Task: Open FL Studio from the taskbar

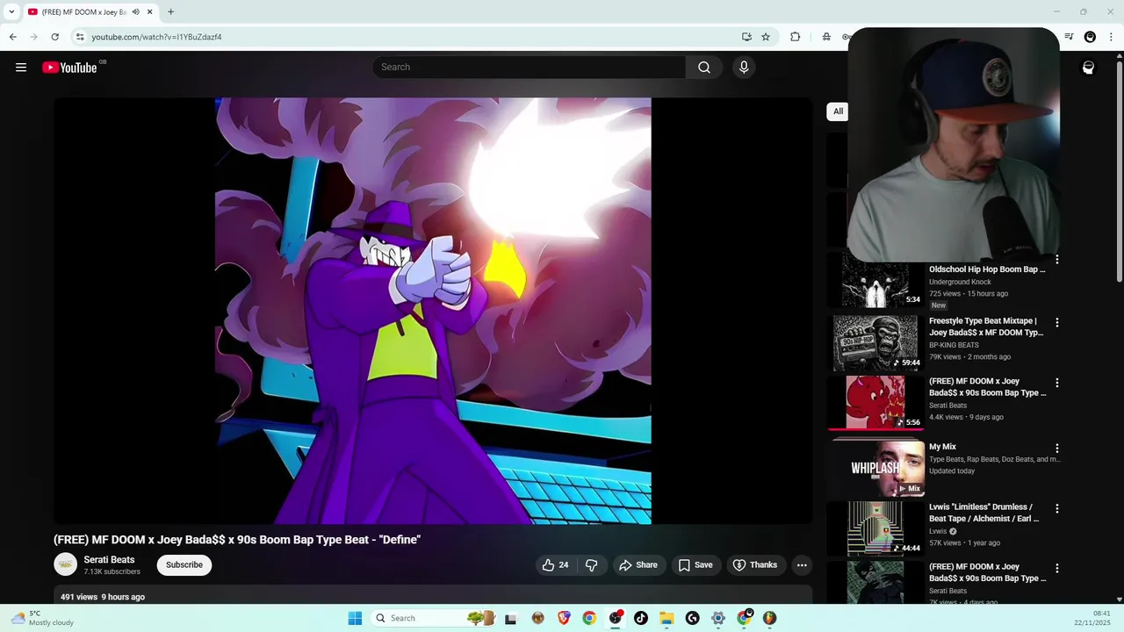Action: pyautogui.click(x=769, y=618)
